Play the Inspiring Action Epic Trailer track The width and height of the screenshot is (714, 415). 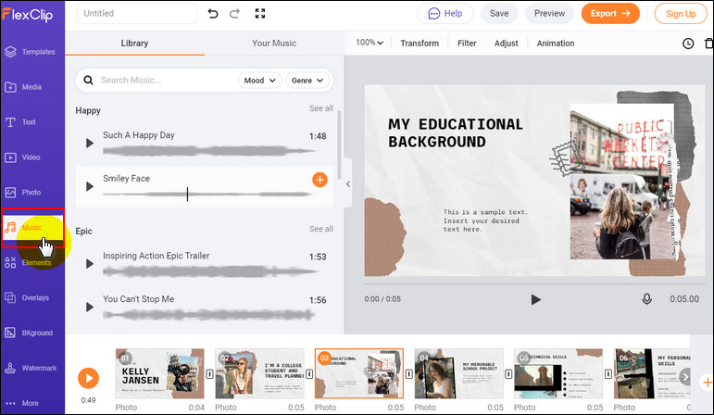90,264
